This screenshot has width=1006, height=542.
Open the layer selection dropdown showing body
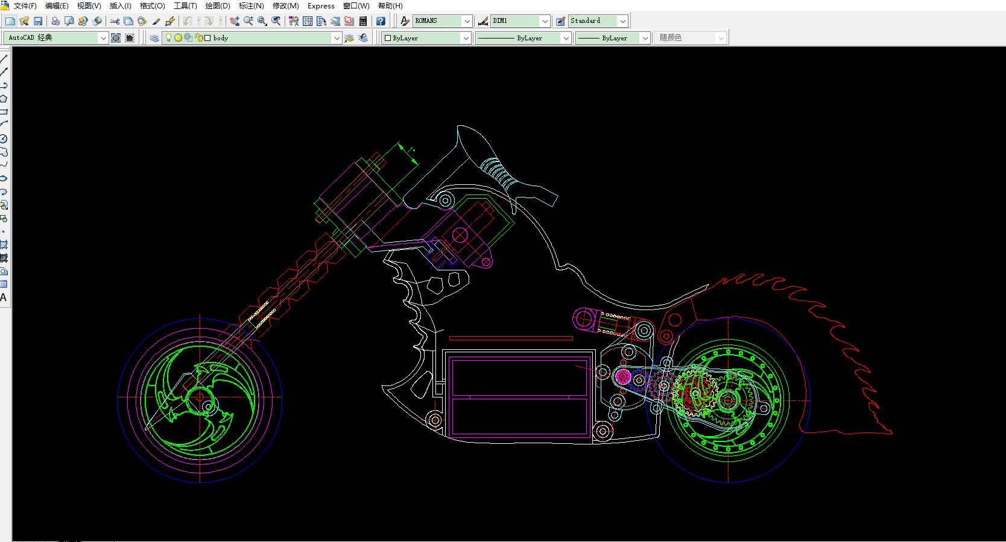337,37
